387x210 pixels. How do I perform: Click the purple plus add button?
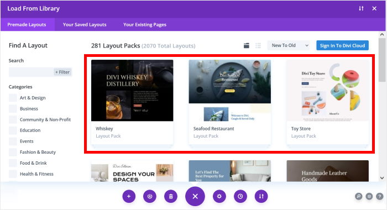click(129, 196)
